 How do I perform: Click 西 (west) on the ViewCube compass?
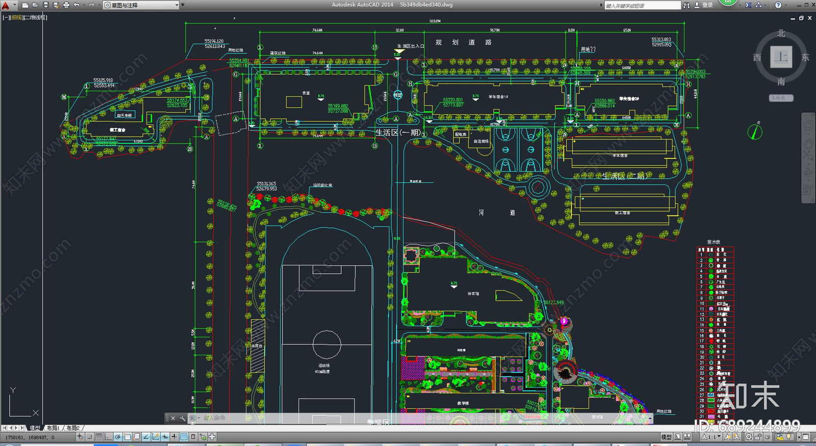[757, 57]
